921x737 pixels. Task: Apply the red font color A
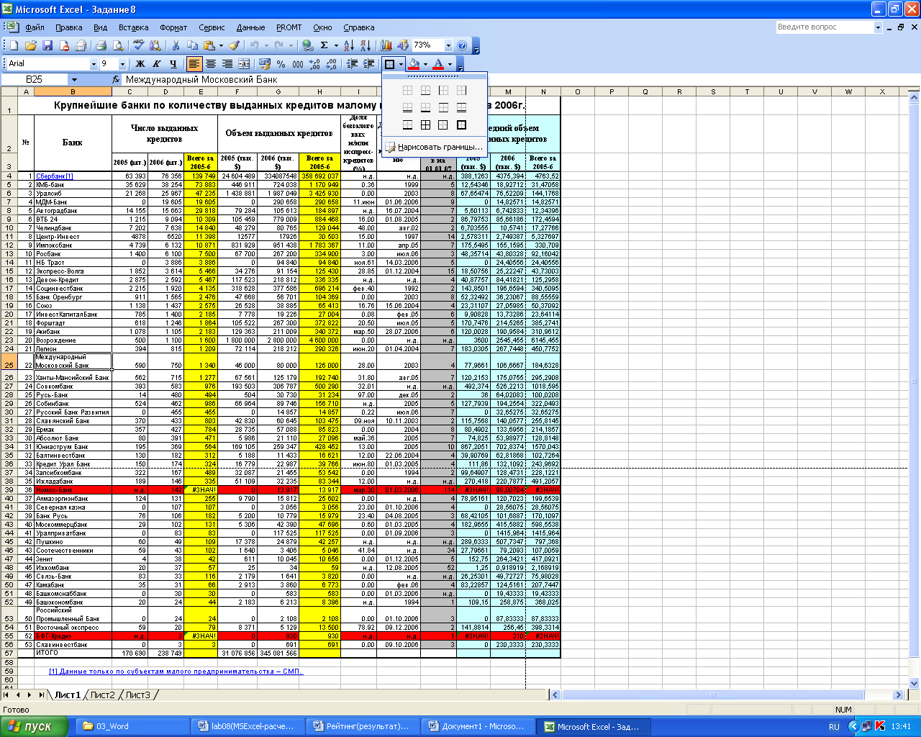click(x=438, y=64)
